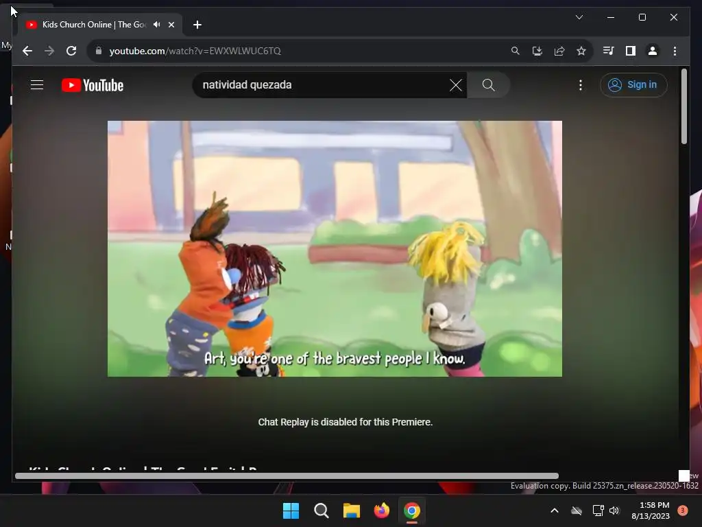Screen dimensions: 702x527
Task: Click the address bar URL
Action: [x=195, y=51]
